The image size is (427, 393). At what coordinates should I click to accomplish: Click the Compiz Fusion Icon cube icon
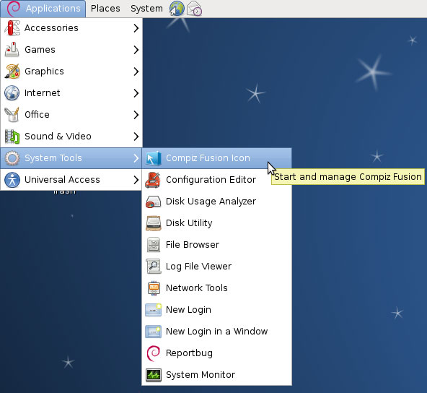pyautogui.click(x=154, y=158)
